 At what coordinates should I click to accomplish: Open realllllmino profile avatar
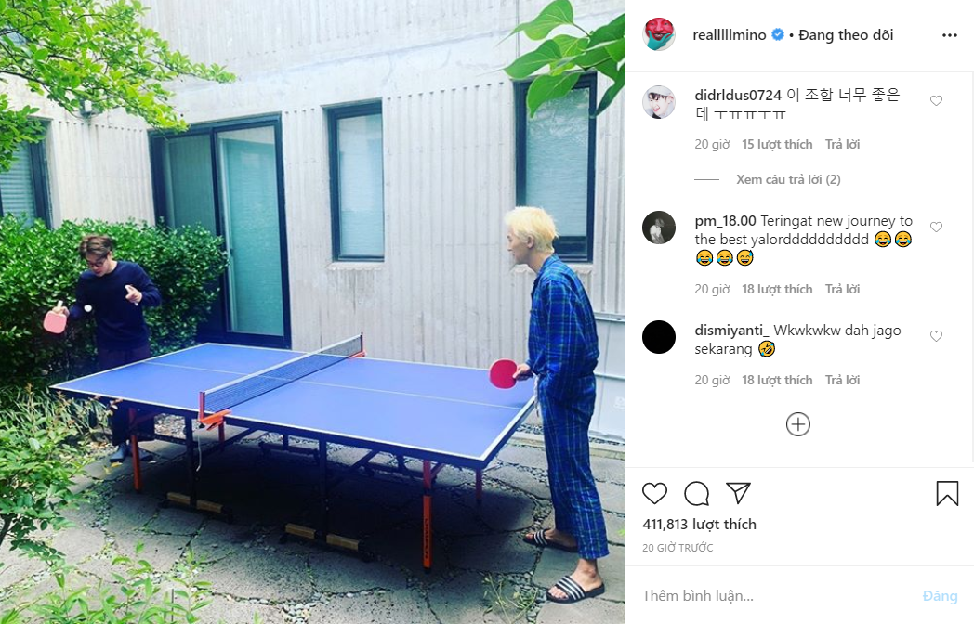(658, 34)
